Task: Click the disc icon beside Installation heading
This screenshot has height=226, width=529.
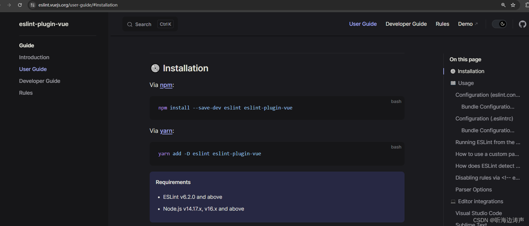Action: tap(155, 68)
